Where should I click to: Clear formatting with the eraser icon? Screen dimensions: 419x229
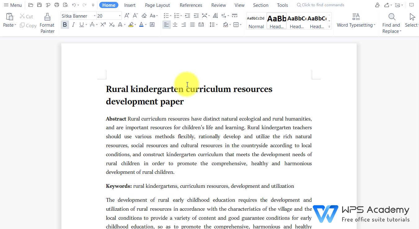pyautogui.click(x=144, y=16)
